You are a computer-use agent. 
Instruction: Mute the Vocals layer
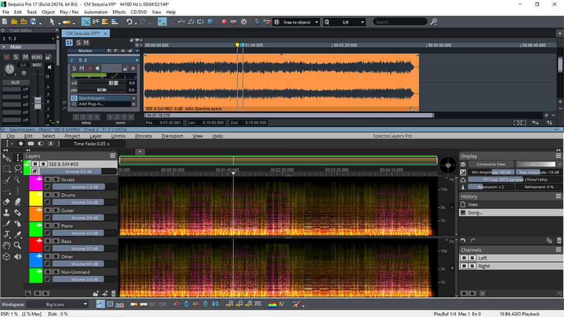click(47, 180)
